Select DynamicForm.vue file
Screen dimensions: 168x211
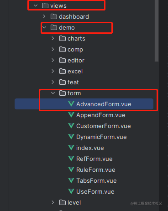coord(101,137)
